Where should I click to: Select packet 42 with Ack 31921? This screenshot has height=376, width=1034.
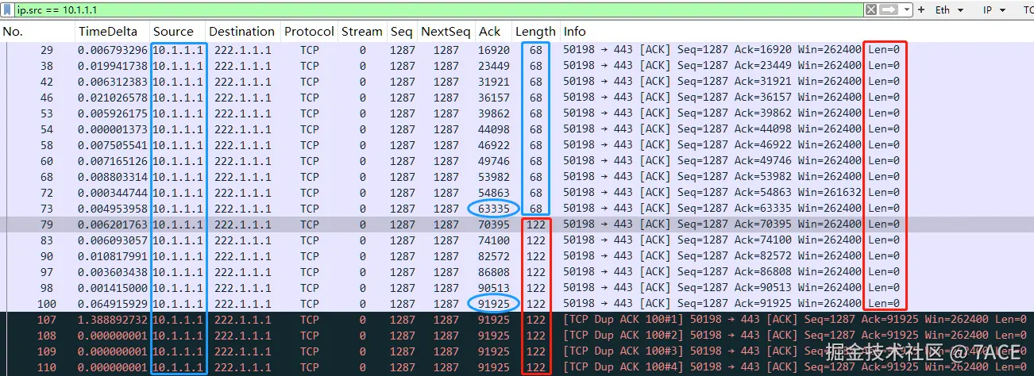pos(517,81)
